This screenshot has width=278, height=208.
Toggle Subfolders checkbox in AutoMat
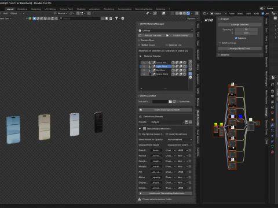tap(178, 102)
